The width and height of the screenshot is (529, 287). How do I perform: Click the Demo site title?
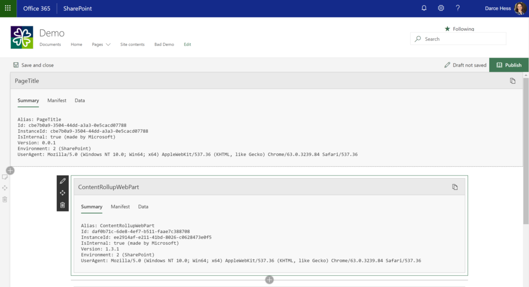52,33
